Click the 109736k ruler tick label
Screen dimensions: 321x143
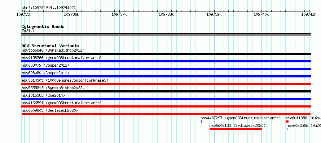(x=71, y=14)
